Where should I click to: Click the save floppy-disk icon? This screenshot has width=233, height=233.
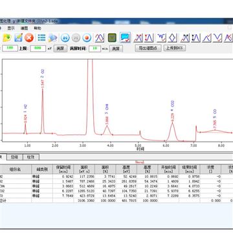[18, 38]
